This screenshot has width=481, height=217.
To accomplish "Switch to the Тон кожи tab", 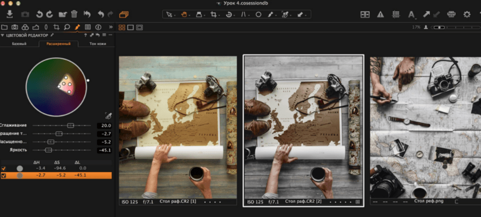I will 97,44.
